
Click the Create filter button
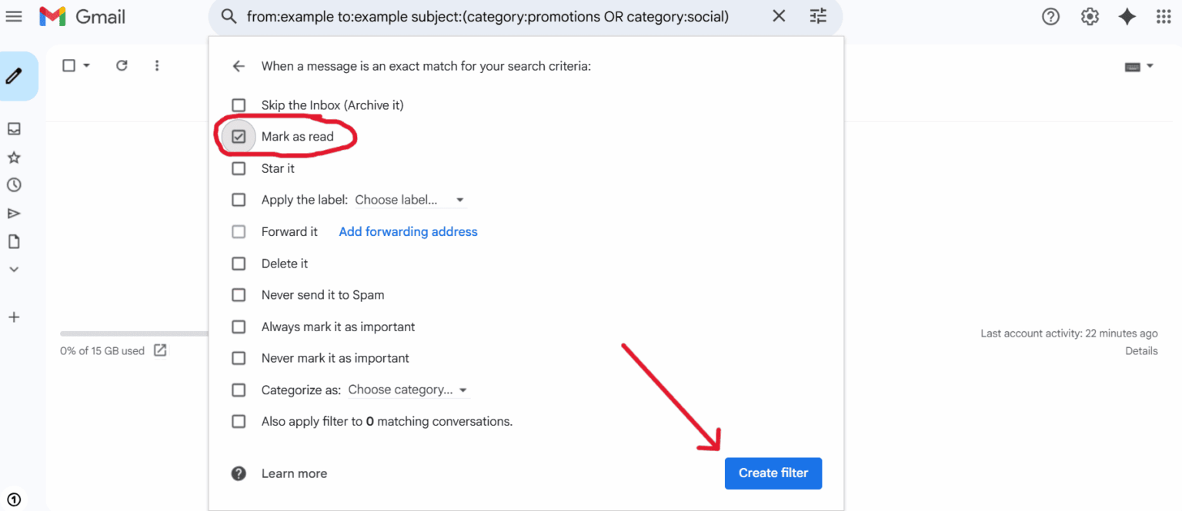(773, 473)
